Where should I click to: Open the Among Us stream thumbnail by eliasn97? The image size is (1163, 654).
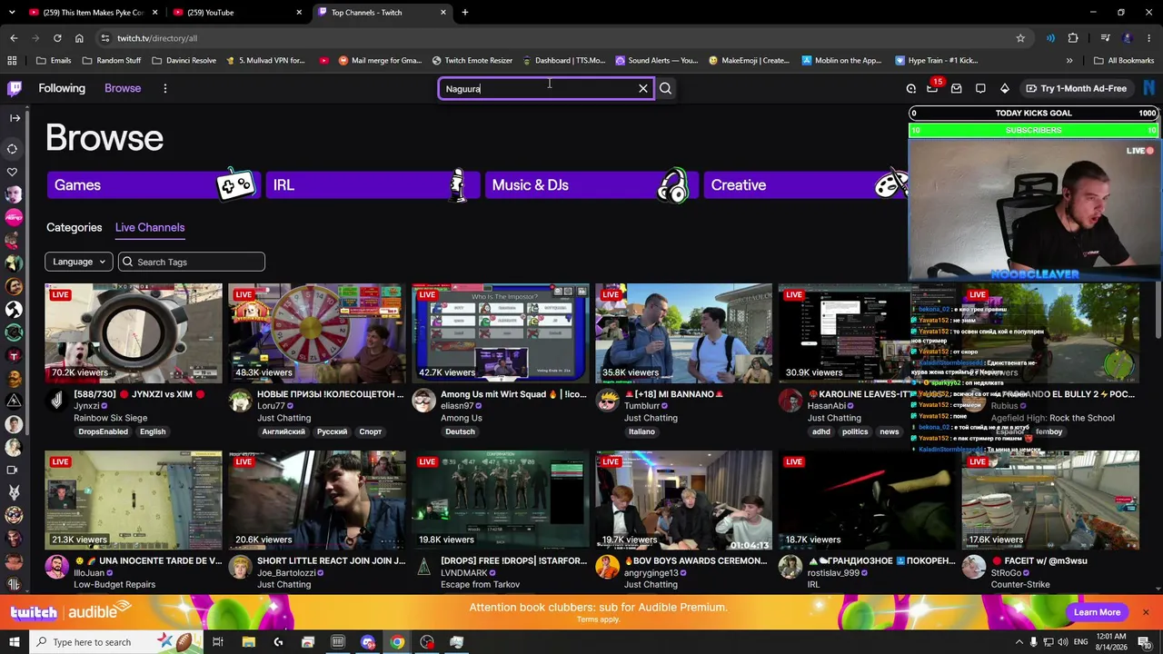(501, 333)
